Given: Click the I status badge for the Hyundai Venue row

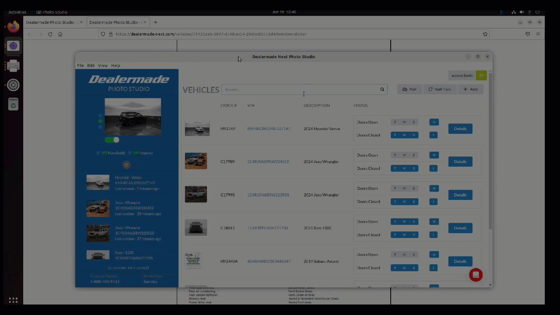Looking at the screenshot, I should tap(434, 135).
